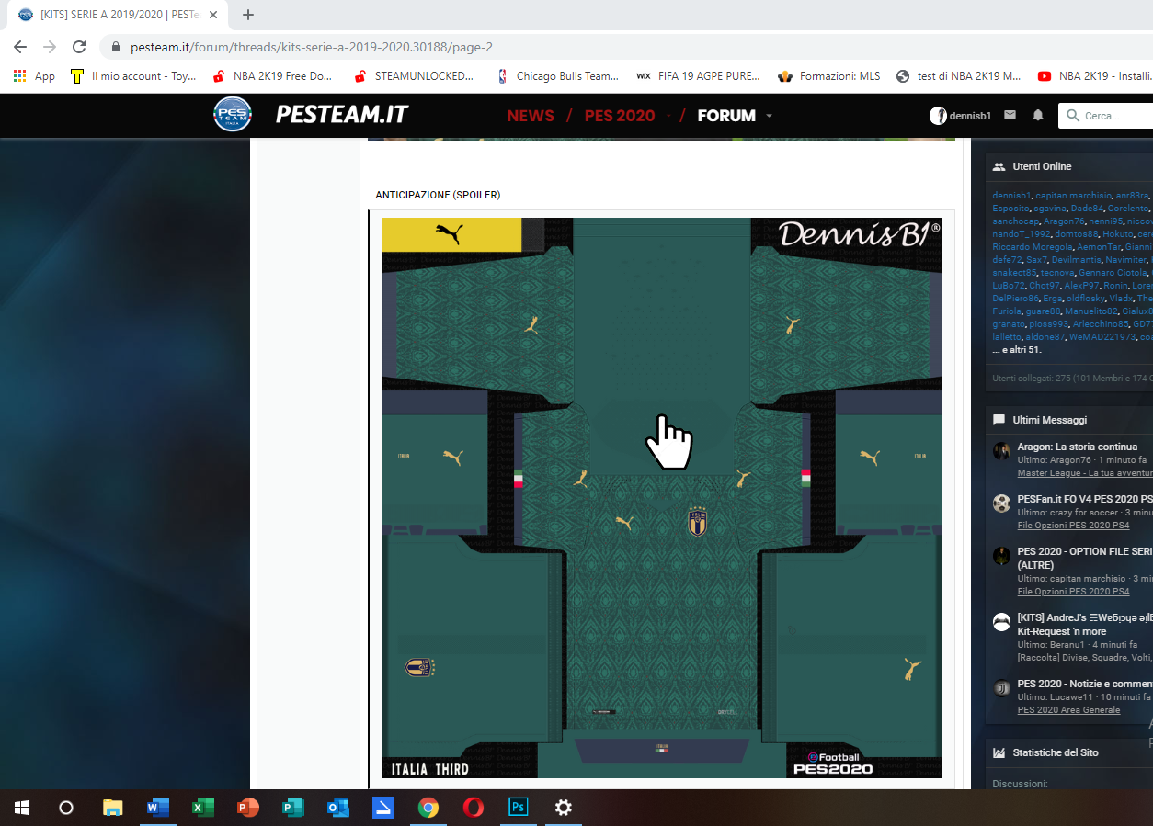Open File Explorer from the taskbar
1153x826 pixels.
click(x=112, y=808)
